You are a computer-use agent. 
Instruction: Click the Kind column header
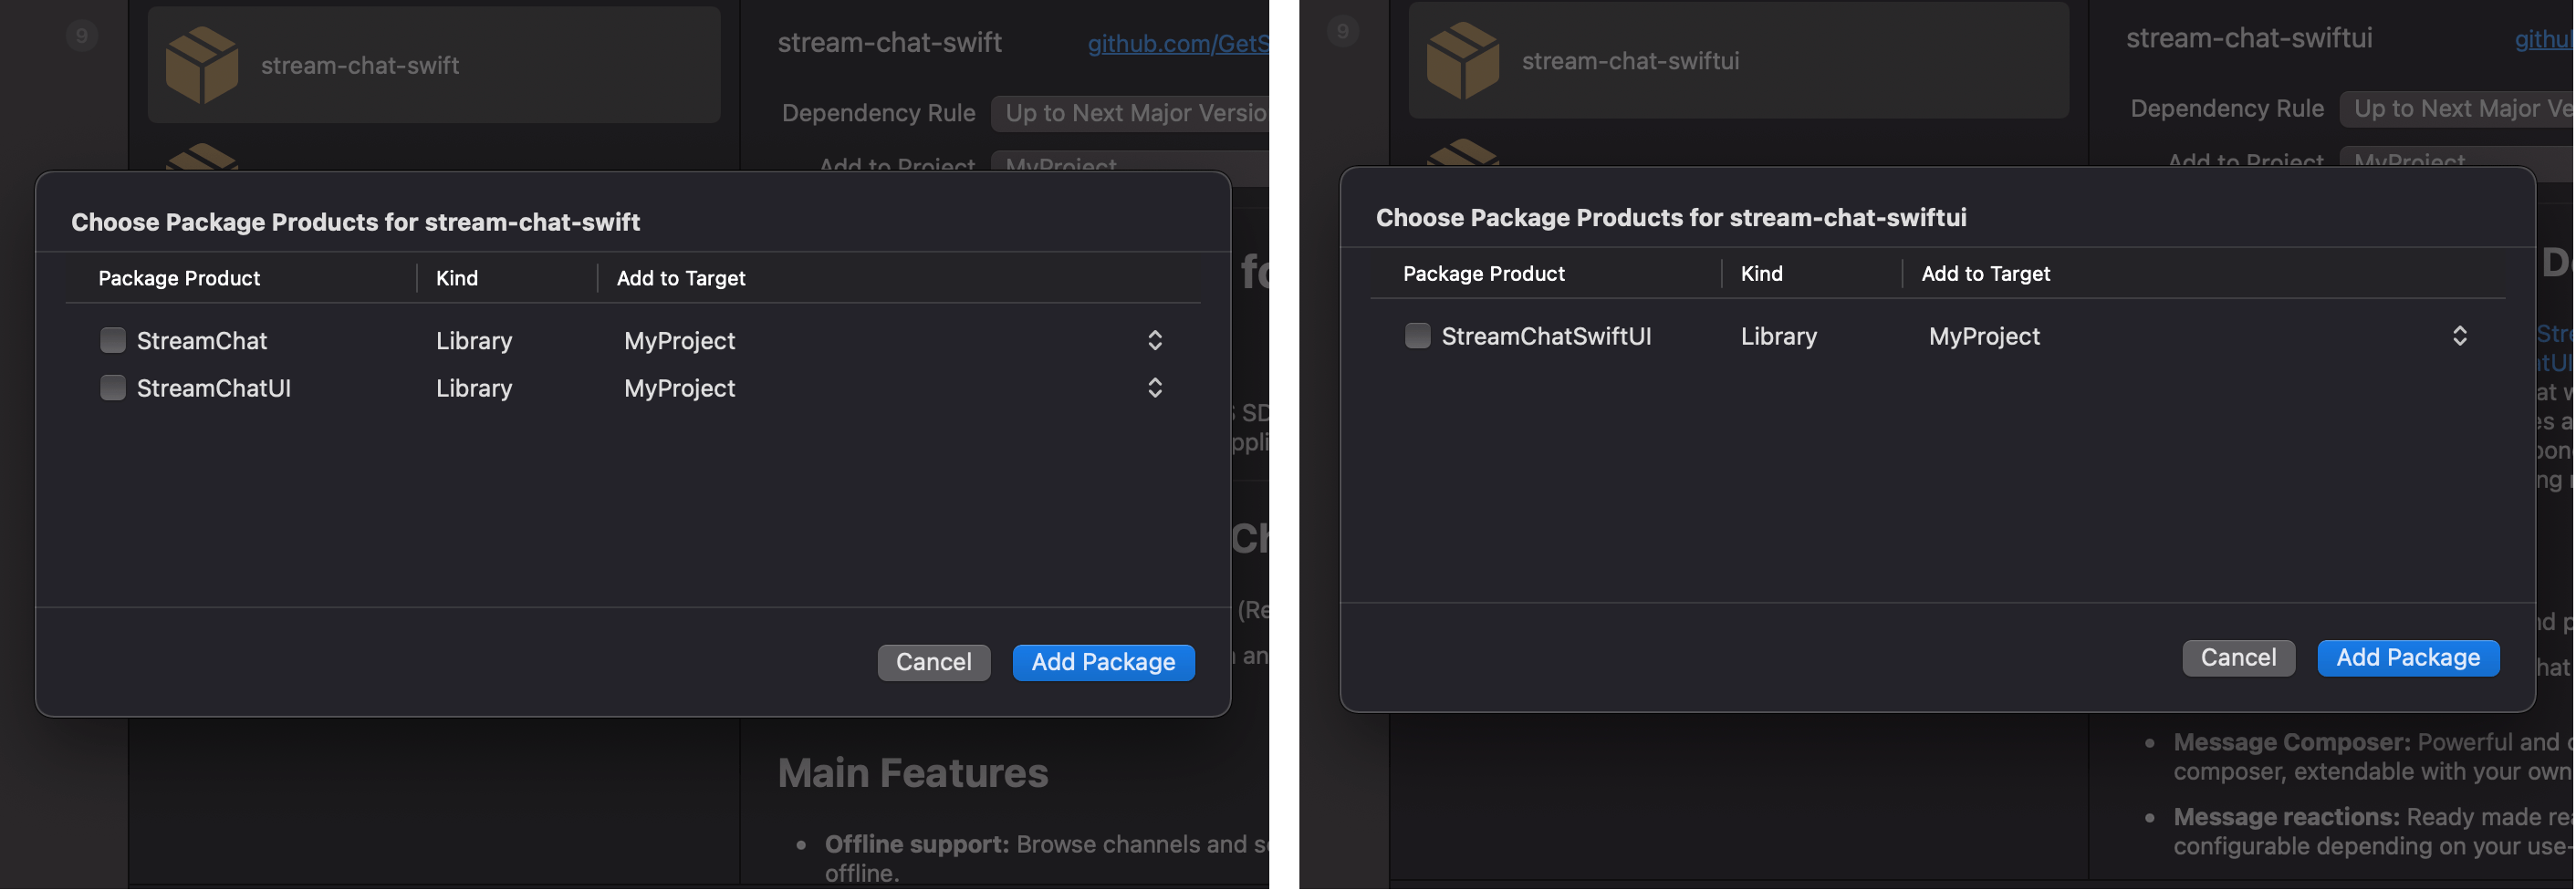pyautogui.click(x=456, y=278)
